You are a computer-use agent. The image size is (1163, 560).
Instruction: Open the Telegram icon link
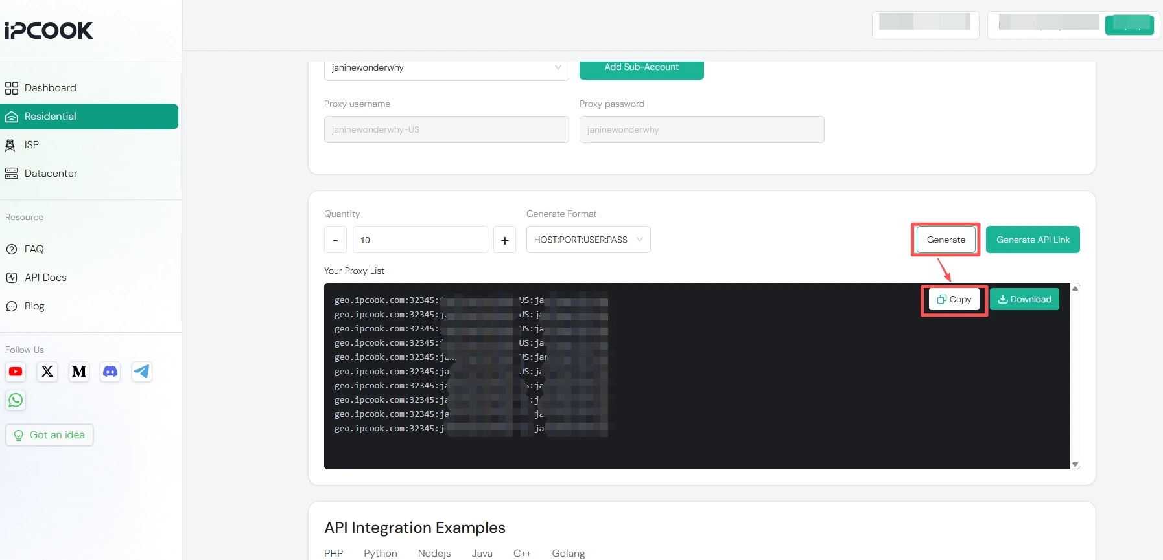pos(142,372)
